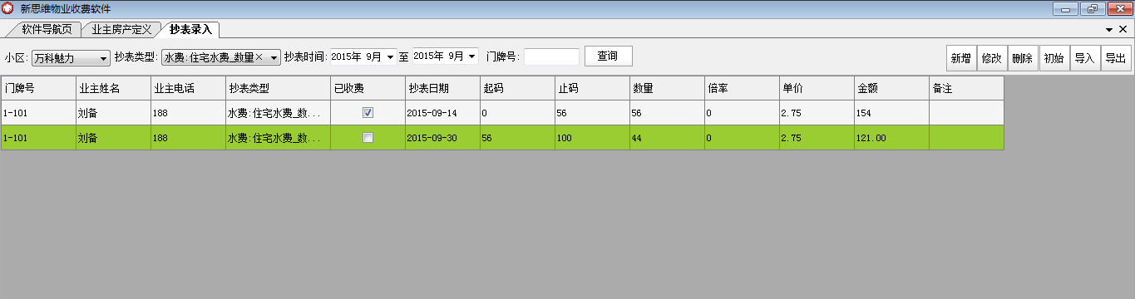
Task: Click the 门牌号 input field
Action: (x=551, y=56)
